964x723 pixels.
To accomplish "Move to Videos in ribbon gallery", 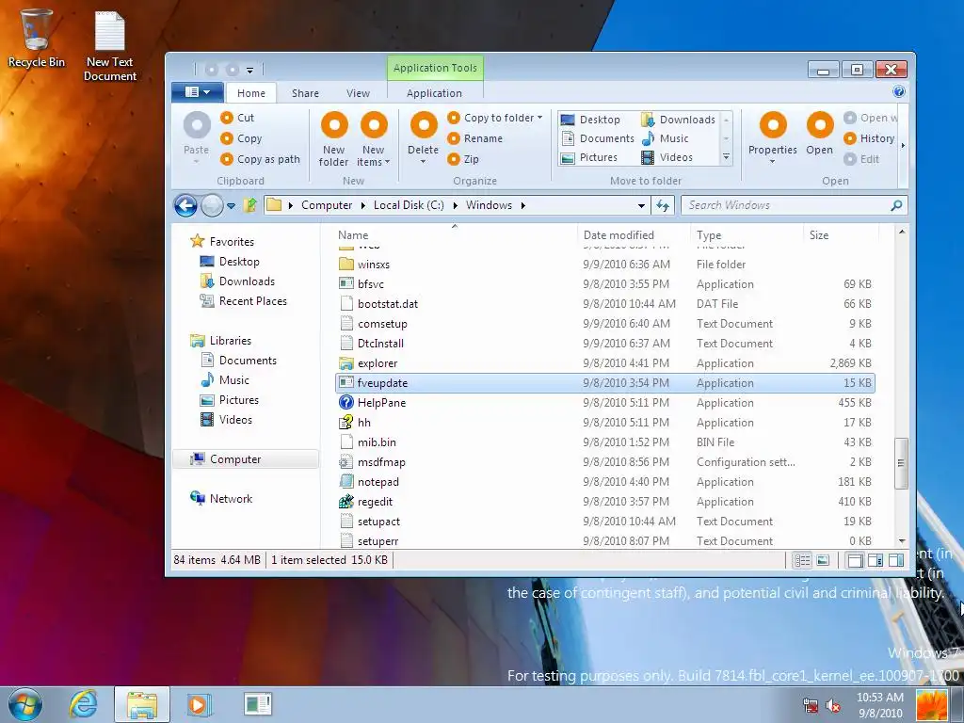I will tap(667, 157).
